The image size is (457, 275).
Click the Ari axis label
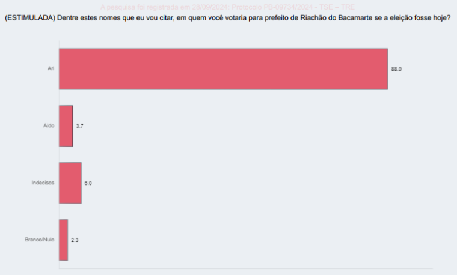tap(51, 68)
